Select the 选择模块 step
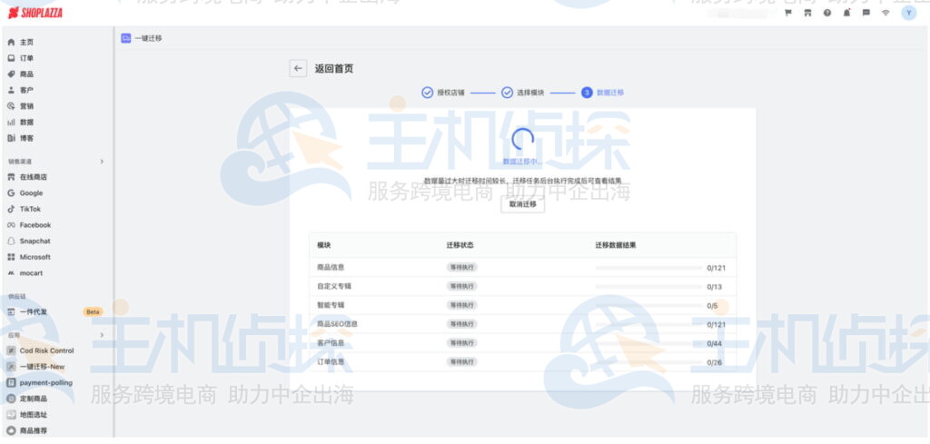Screen dimensions: 930x444 (x=522, y=93)
